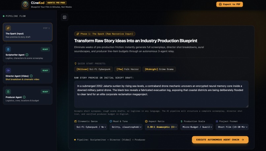Click the 'Logistics, crew, locations & budget' text
Image resolution: width=266 pixels, height=151 pixels.
pos(22,101)
